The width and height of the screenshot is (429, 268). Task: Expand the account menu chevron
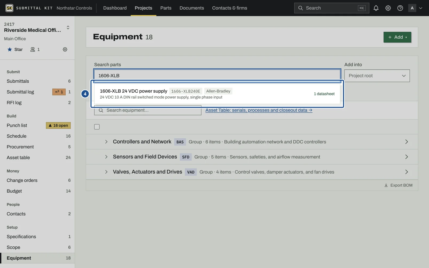[420, 8]
